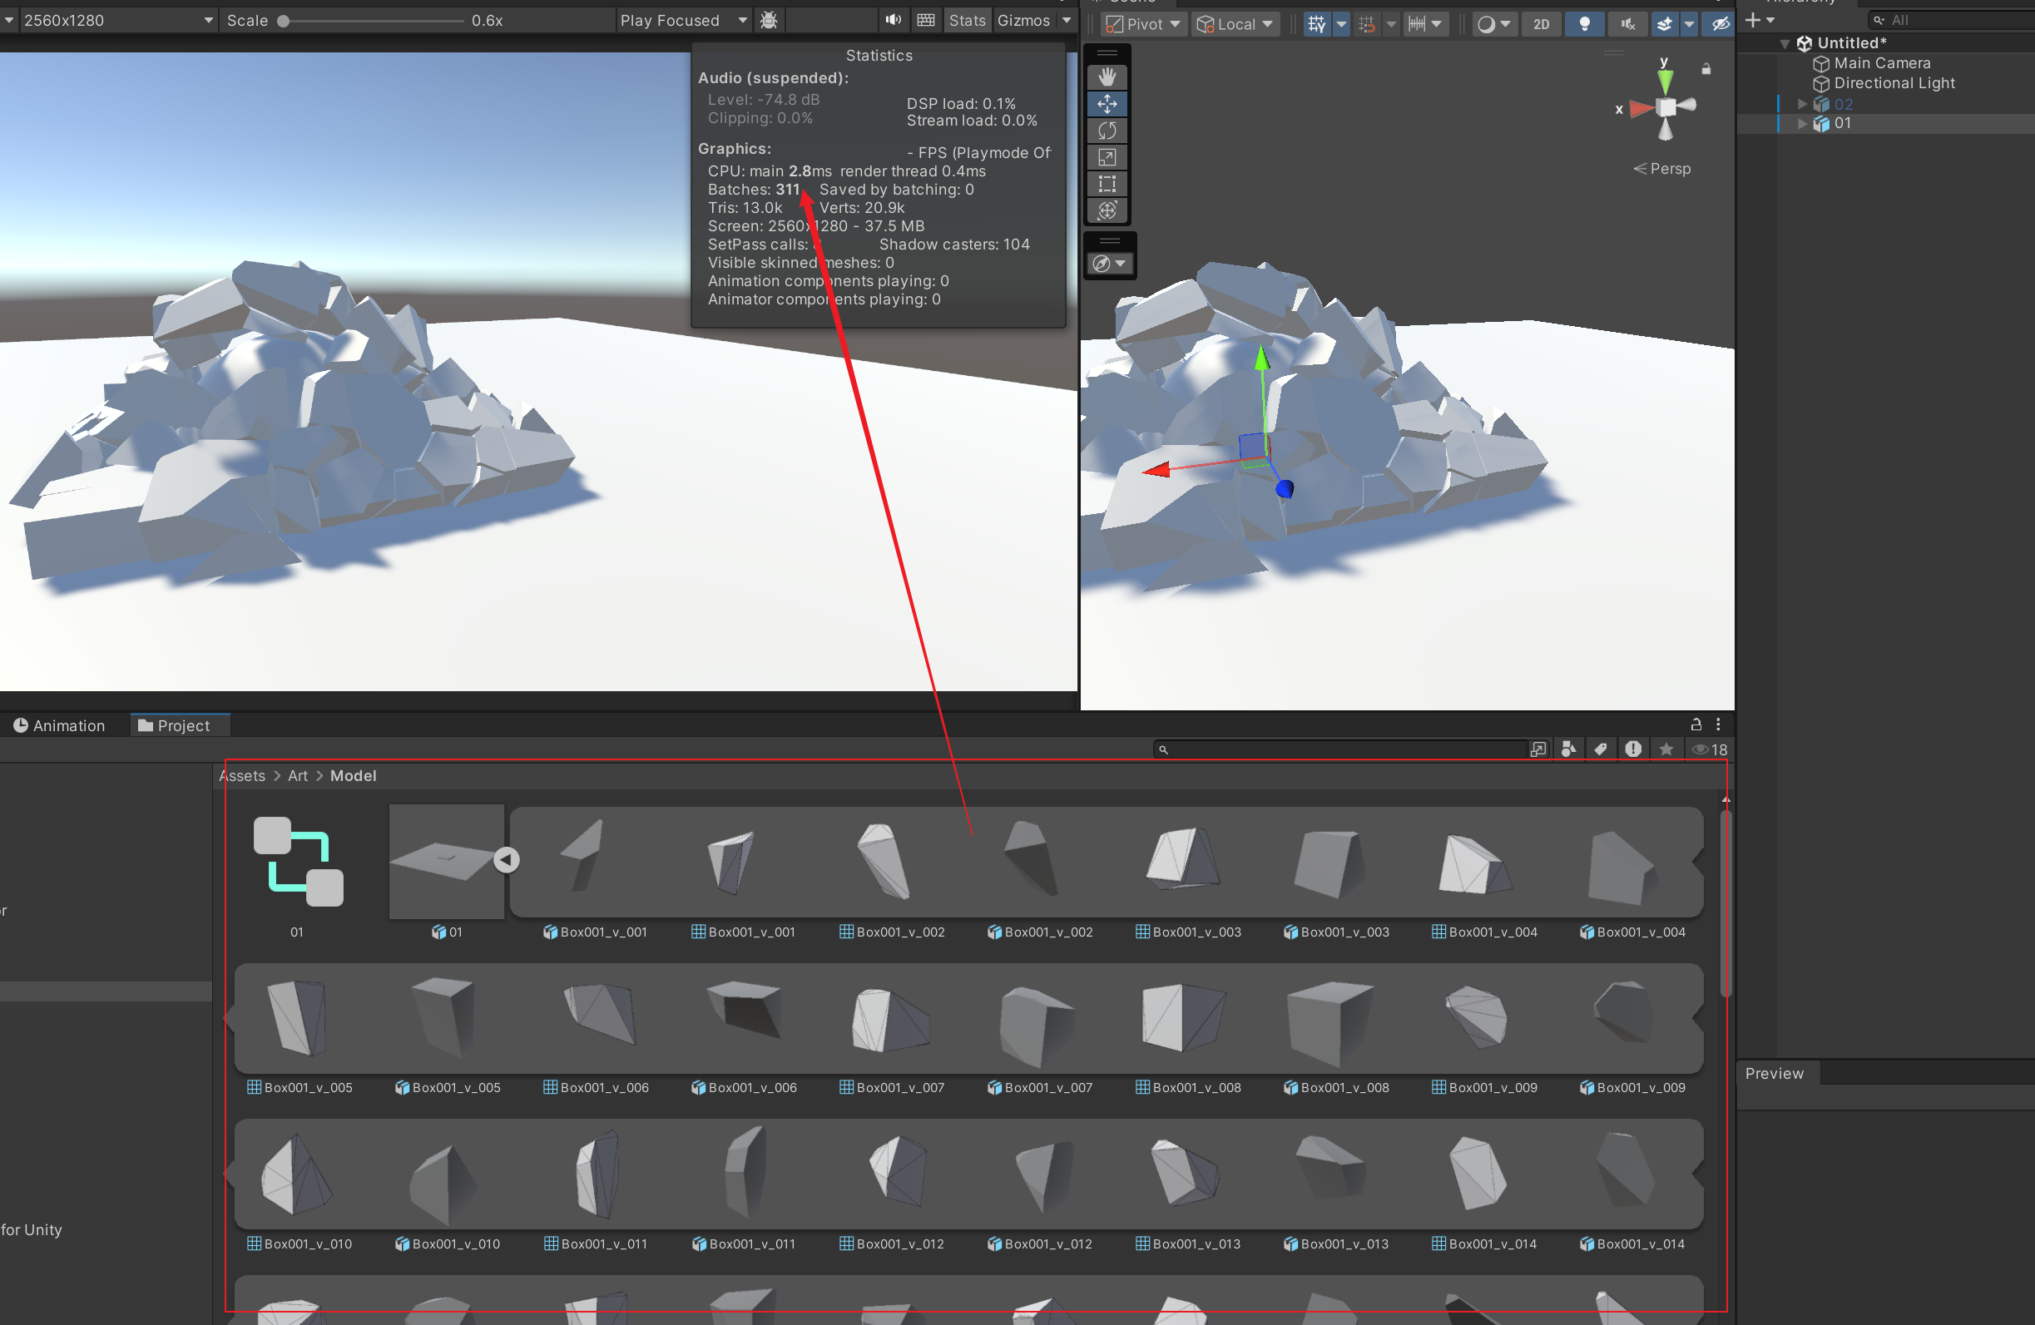Toggle hidden objects visibility eye button
This screenshot has width=2035, height=1325.
pyautogui.click(x=1720, y=25)
